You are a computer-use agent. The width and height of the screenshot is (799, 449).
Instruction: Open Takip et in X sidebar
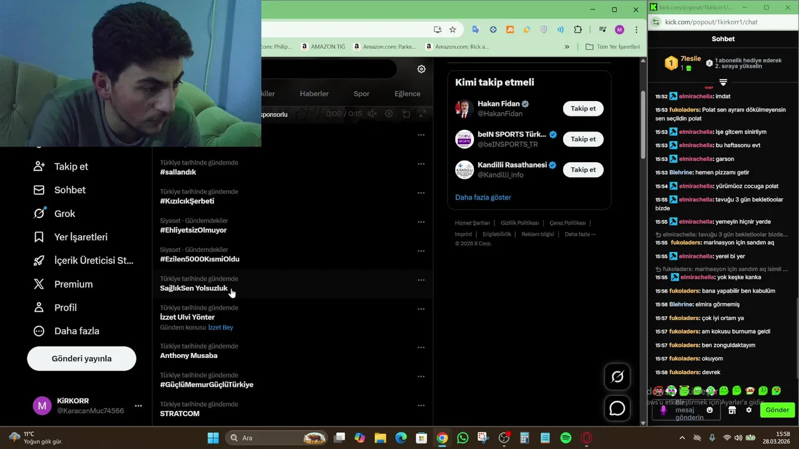pos(61,167)
